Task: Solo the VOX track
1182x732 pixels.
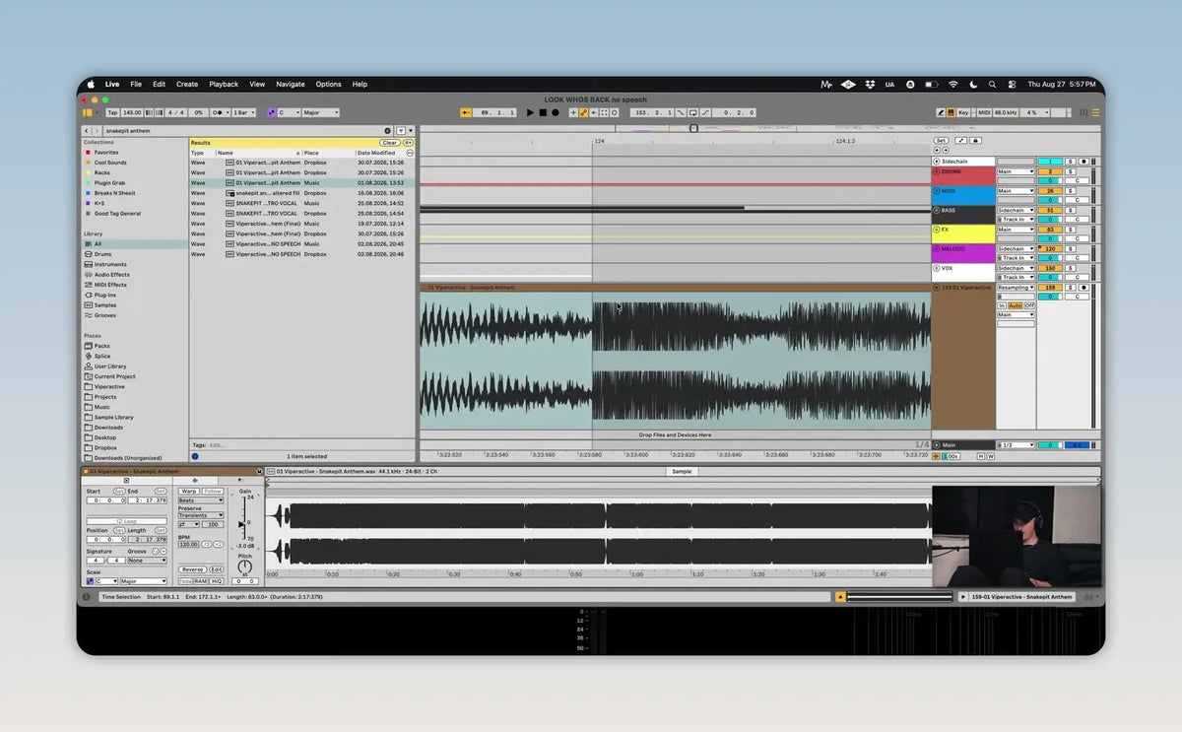Action: (x=1070, y=268)
